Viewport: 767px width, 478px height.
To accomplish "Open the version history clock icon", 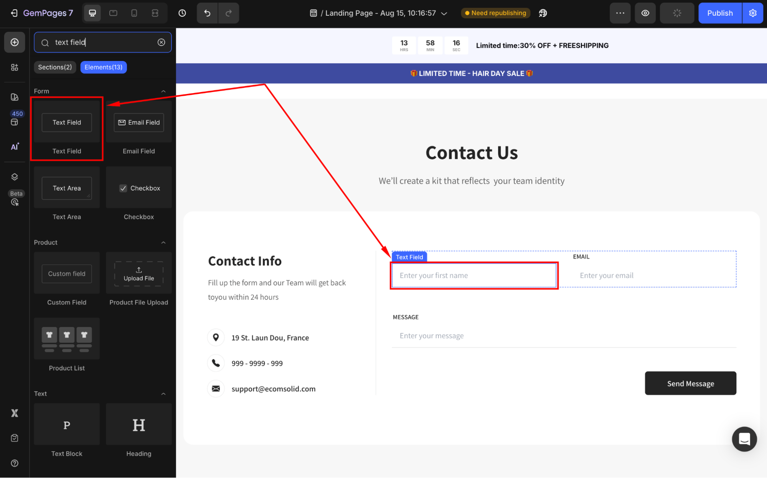I will coord(182,13).
